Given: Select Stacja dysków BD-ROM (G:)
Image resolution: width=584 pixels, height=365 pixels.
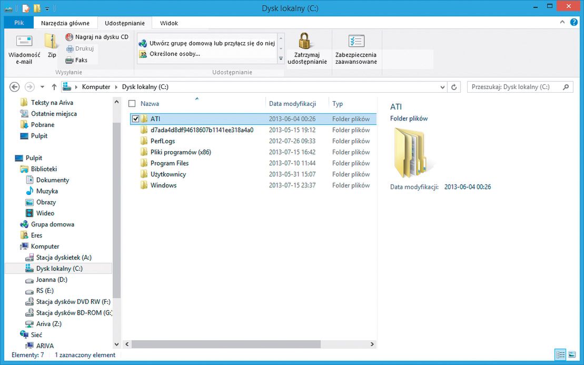Looking at the screenshot, I should coord(74,313).
